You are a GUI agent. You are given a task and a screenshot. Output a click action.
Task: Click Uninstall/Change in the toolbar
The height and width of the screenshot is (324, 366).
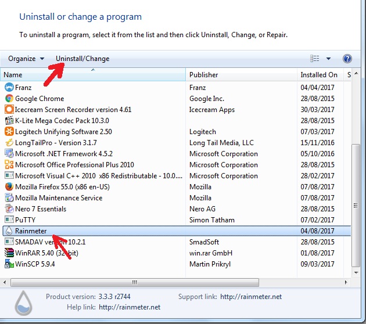tap(82, 59)
